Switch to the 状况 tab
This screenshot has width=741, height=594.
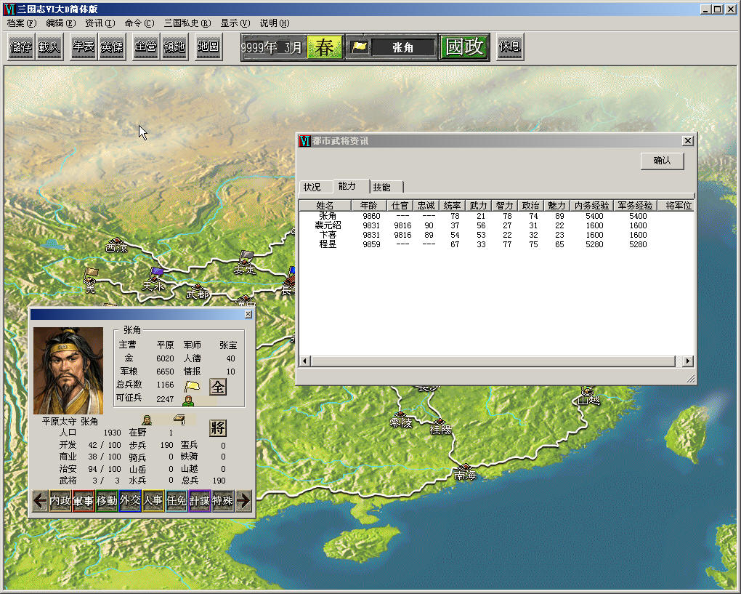point(312,187)
